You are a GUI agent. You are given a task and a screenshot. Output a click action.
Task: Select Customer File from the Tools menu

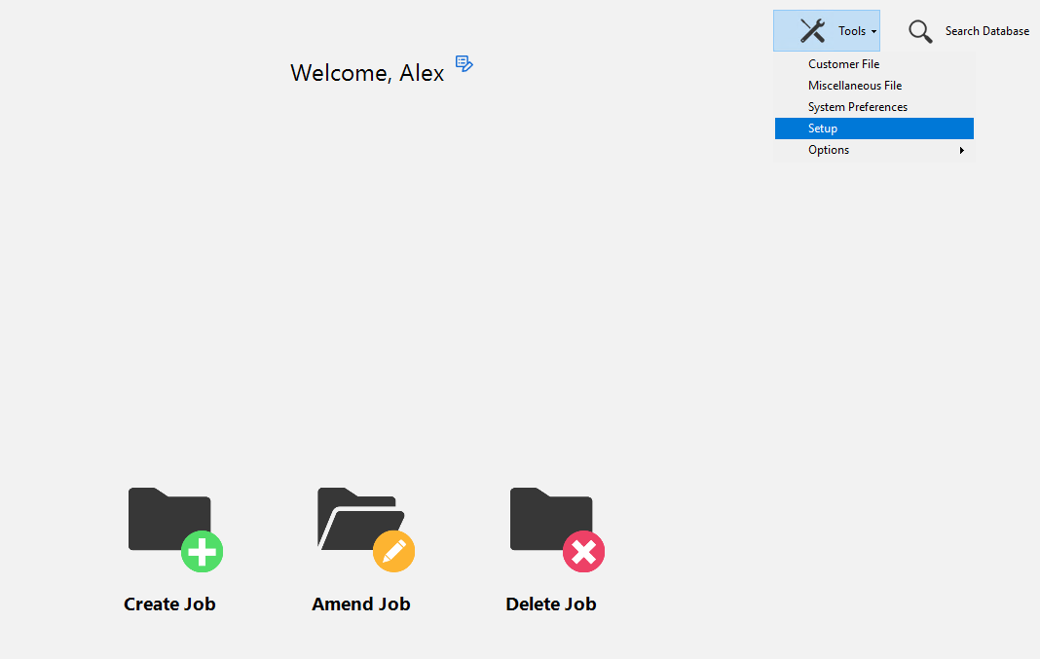tap(843, 64)
